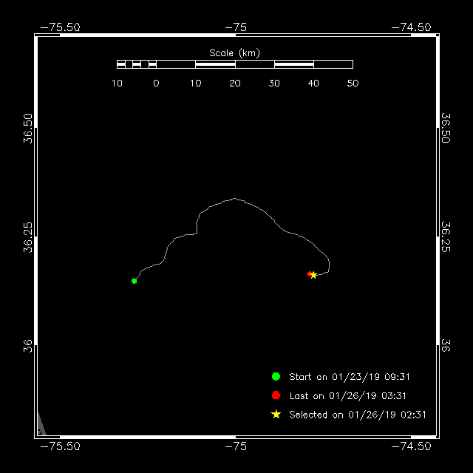
Task: Click the 50 km label under the scale bar
Action: tap(353, 84)
